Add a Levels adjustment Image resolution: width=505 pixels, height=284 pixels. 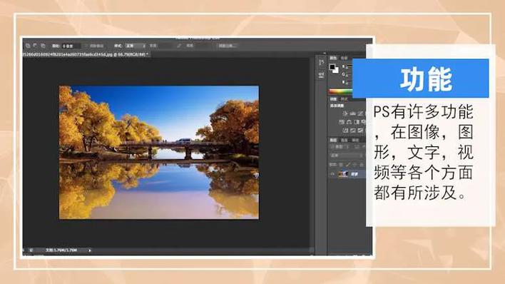(x=352, y=113)
